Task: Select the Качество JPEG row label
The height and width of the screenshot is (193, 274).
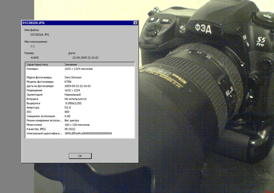Action: 36,129
